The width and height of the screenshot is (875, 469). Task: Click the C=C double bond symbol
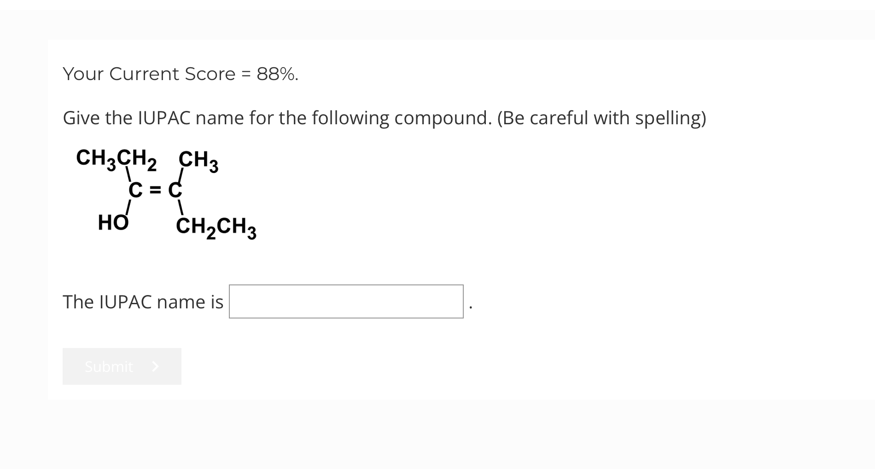[156, 189]
